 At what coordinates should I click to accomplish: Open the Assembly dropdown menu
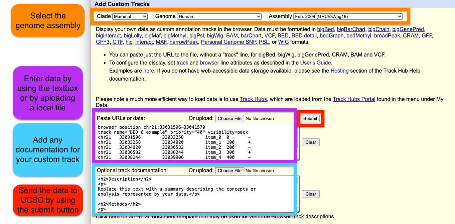(x=347, y=16)
